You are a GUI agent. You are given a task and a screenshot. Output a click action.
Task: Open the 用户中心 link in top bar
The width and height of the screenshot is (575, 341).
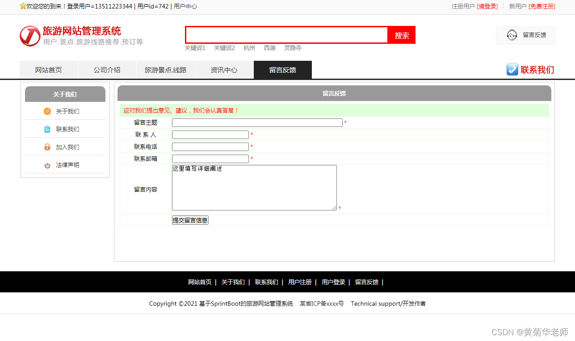tap(185, 6)
